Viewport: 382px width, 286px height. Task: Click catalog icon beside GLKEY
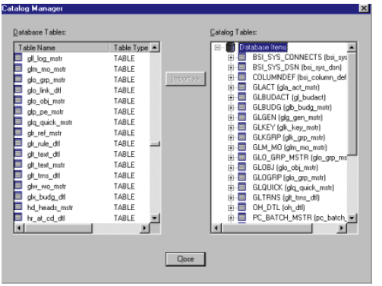(242, 127)
